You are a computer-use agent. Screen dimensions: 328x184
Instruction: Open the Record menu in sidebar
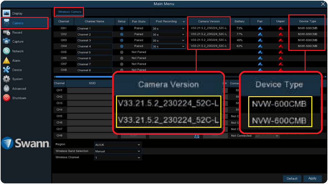(17, 33)
